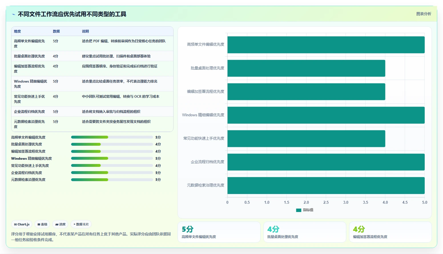Click chart axis label 元数据检索治理优先度
This screenshot has height=254, width=443.
click(206, 185)
